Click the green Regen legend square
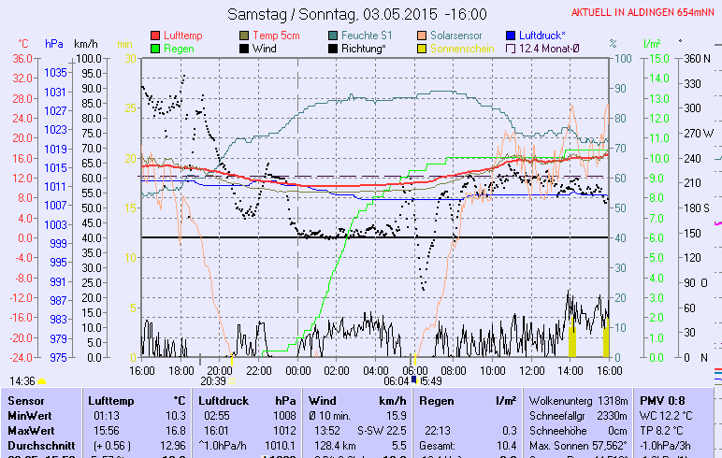 [155, 48]
